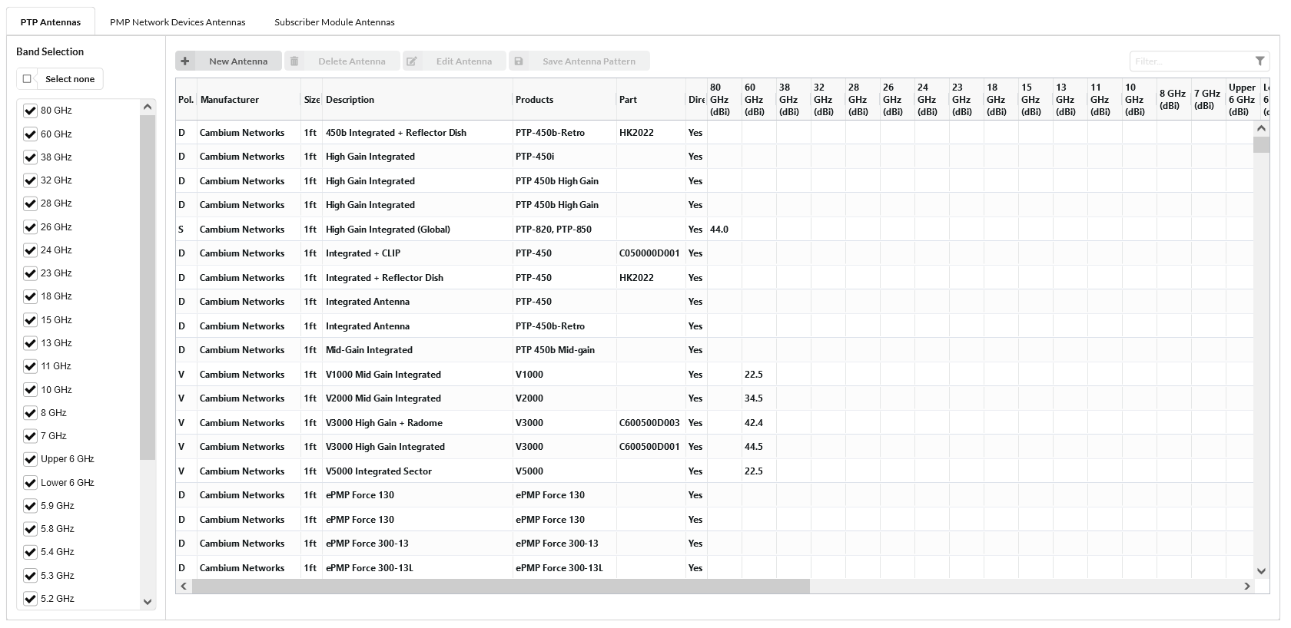This screenshot has width=1291, height=628.
Task: Click table scroll-left arrow
Action: pos(183,586)
